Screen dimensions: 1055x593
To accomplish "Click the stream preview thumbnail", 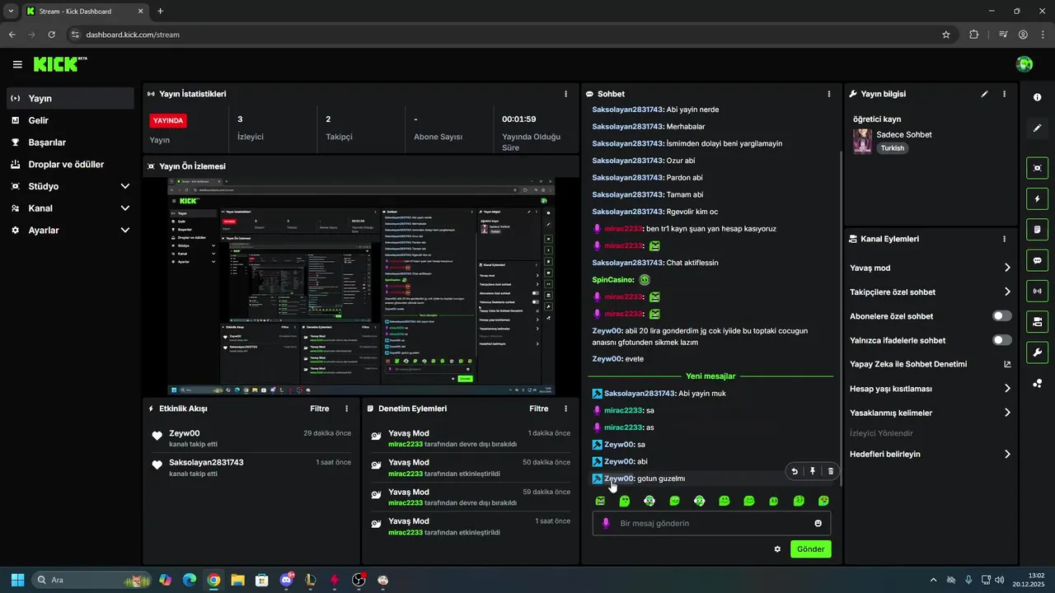I will 361,286.
